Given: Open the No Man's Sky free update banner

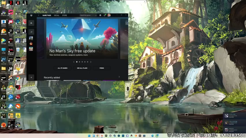Looking at the screenshot, I should click(x=82, y=39).
